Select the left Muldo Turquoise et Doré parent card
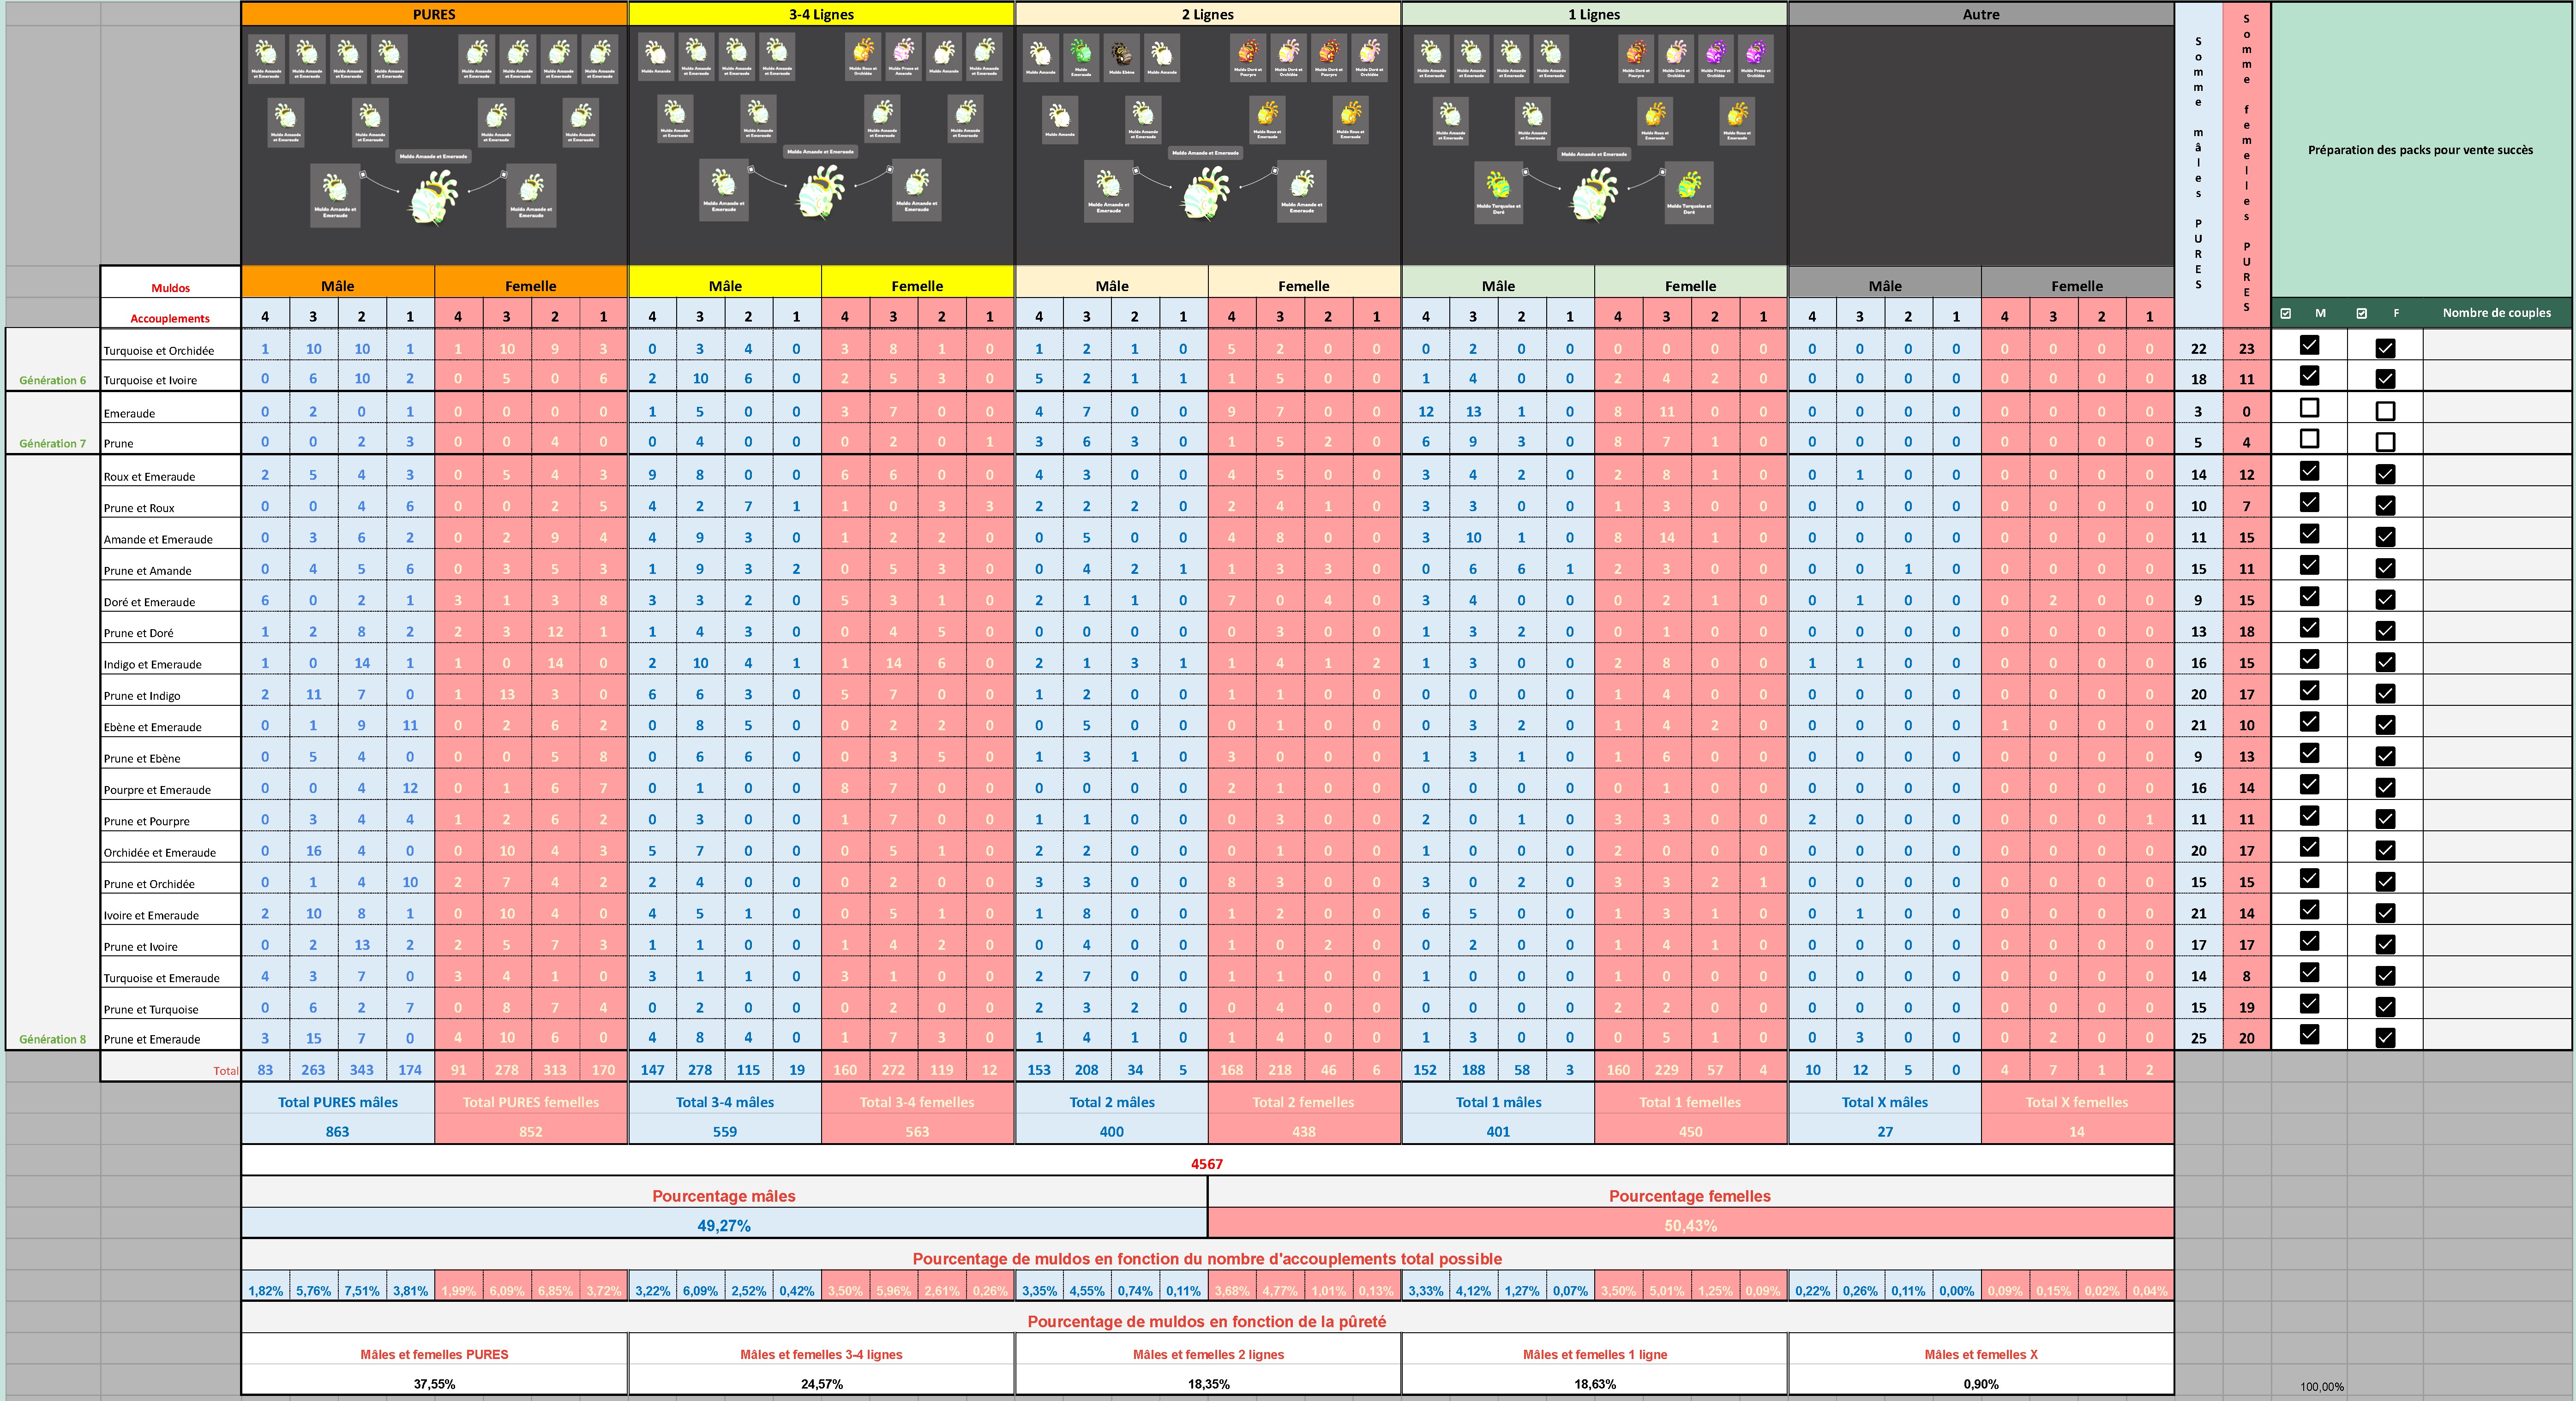 (x=1499, y=193)
